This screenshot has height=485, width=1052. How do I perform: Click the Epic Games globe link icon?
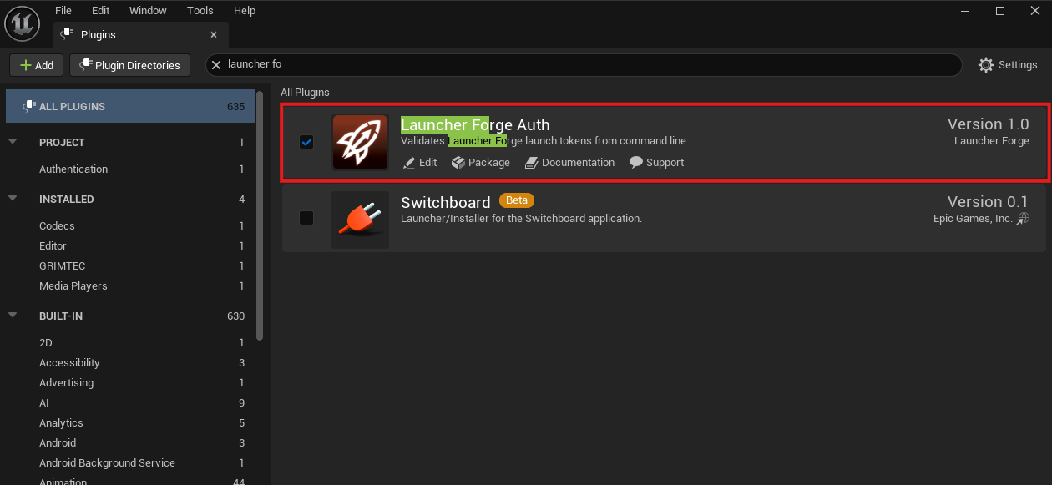click(1023, 219)
